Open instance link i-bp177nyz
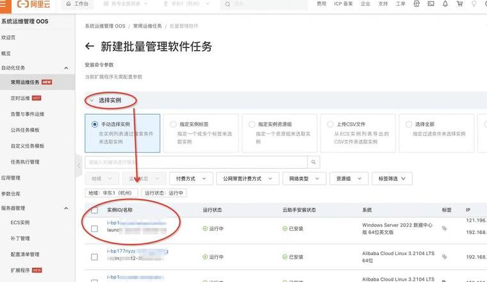Viewport: 487px width, 282px height. 137,251
